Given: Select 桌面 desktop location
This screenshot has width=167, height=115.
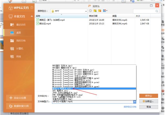Looking at the screenshot, I should pyautogui.click(x=19, y=33).
